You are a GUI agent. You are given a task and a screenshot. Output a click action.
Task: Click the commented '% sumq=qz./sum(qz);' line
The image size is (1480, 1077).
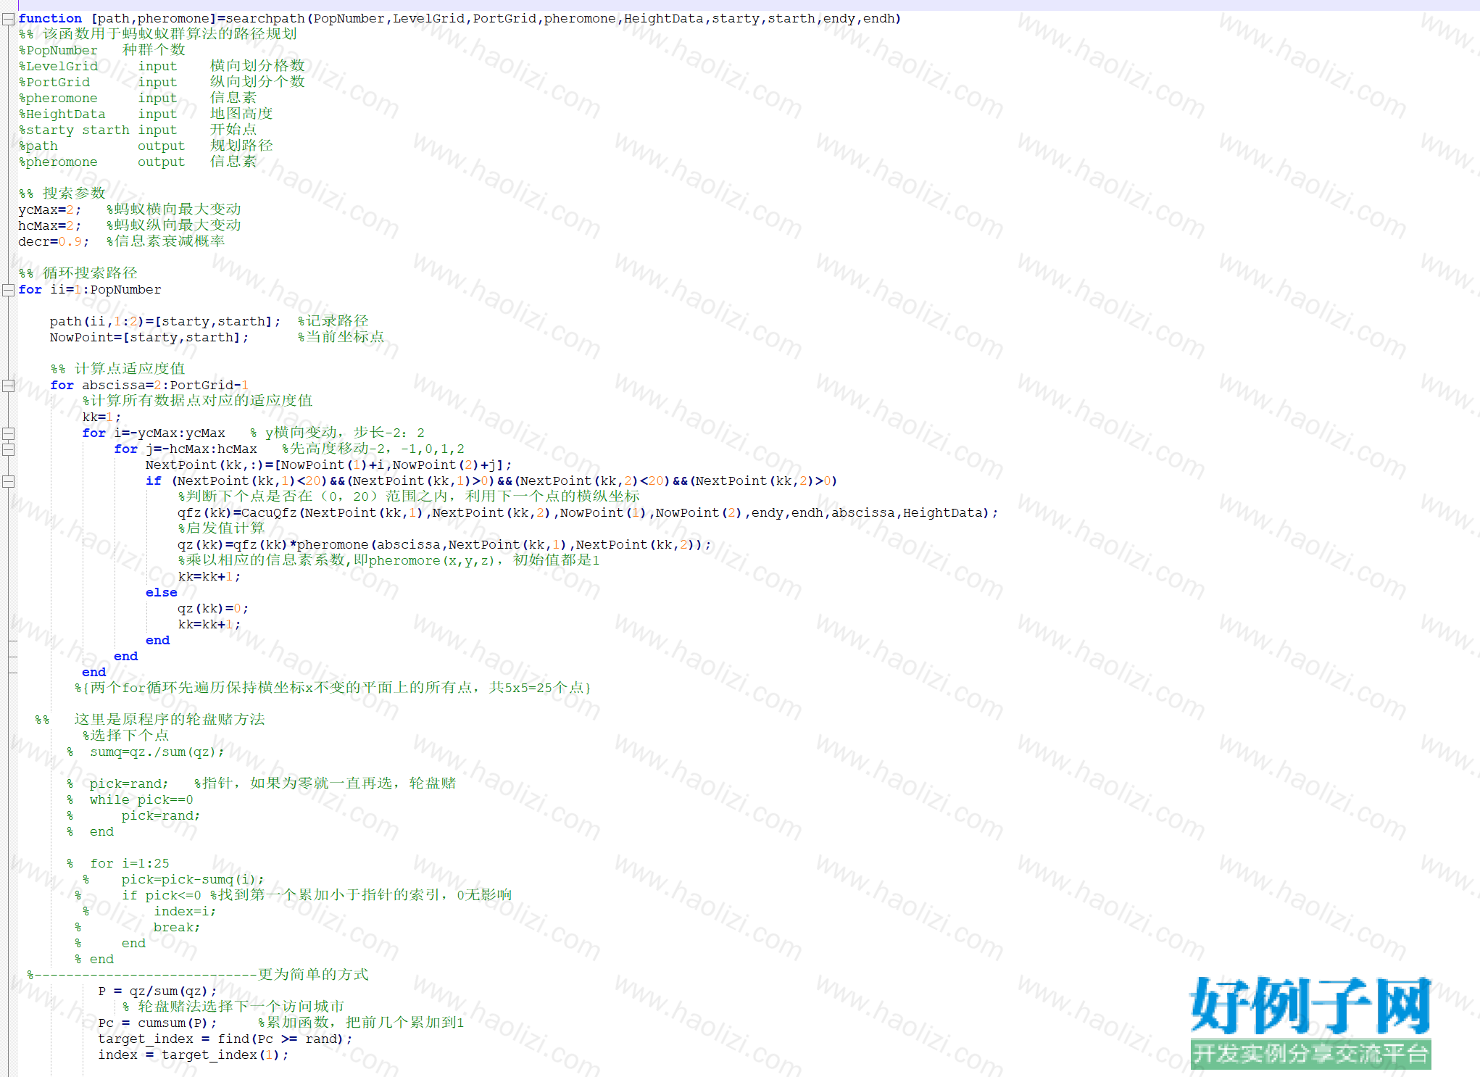click(146, 752)
